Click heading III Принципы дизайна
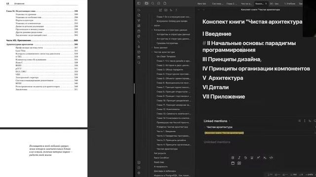The width and height of the screenshot is (316, 177). point(231,59)
